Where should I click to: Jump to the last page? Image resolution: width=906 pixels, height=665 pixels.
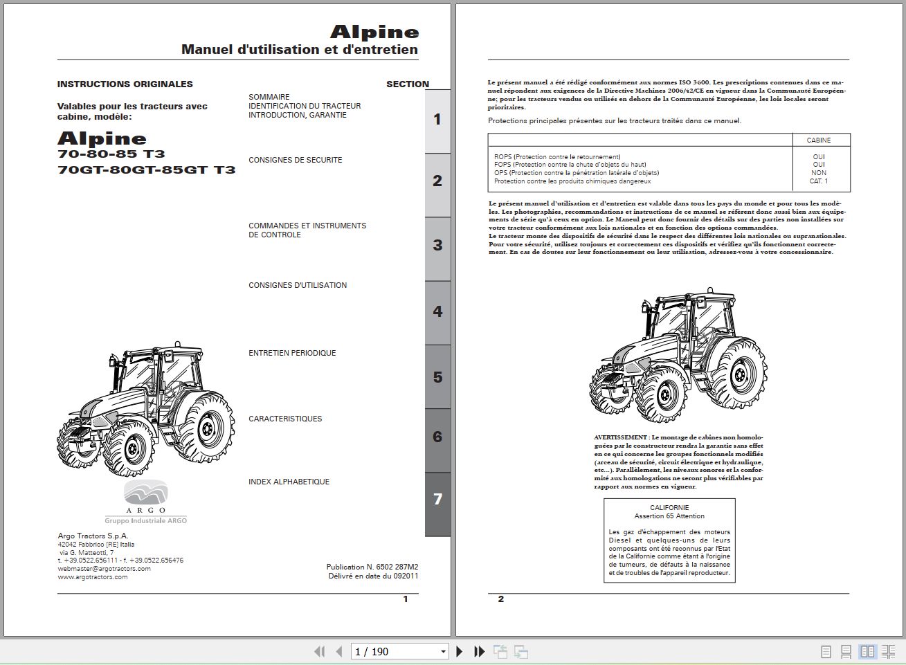(479, 651)
